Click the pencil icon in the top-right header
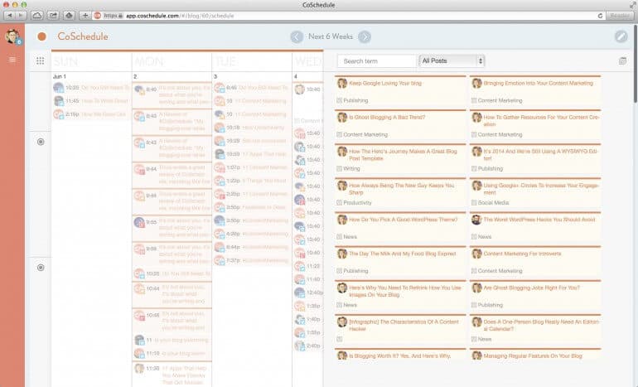This screenshot has height=387, width=638. (621, 36)
